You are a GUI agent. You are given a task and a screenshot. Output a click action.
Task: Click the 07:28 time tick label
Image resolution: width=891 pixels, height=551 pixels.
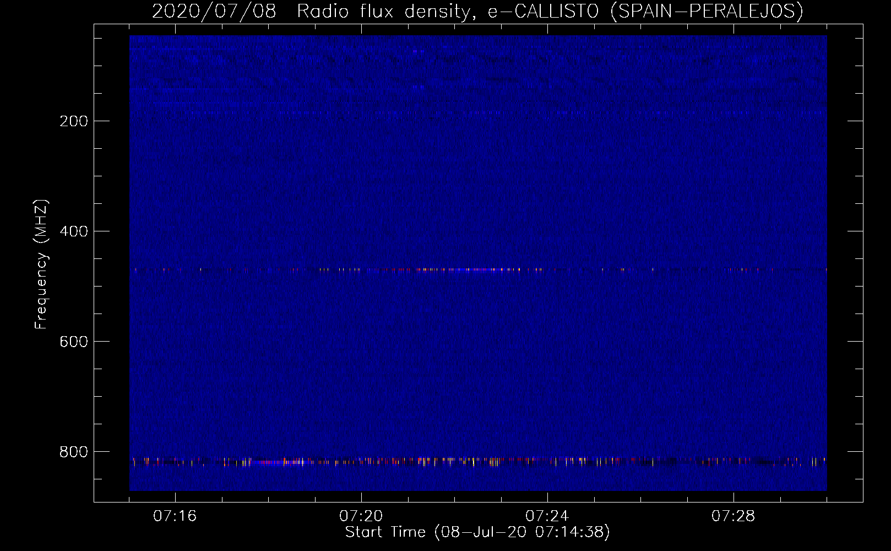734,516
